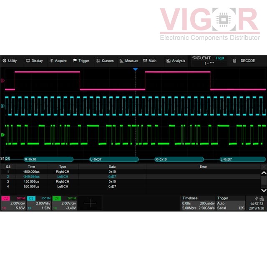Click the frequency readout f = ***
The image size is (267, 267).
coord(209,63)
